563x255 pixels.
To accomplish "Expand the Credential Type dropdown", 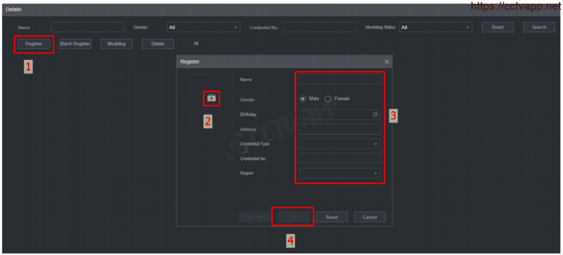I will point(339,143).
